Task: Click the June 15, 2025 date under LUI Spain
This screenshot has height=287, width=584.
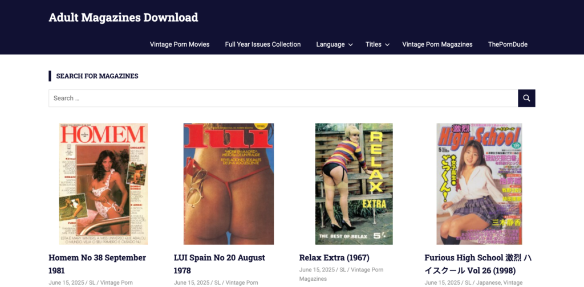Action: point(192,283)
